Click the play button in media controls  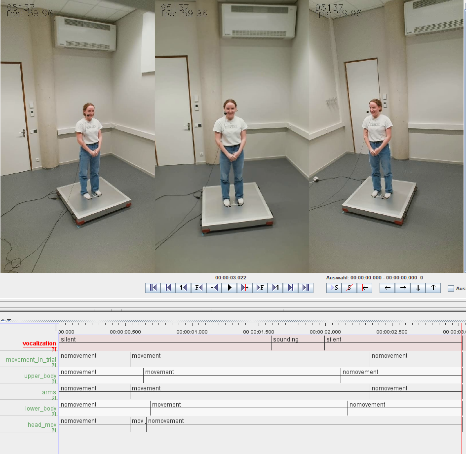point(229,288)
